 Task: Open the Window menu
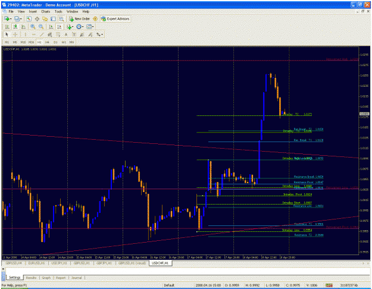[72, 11]
